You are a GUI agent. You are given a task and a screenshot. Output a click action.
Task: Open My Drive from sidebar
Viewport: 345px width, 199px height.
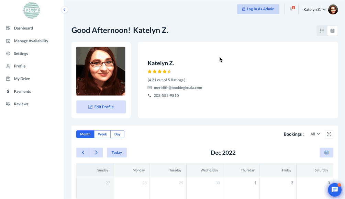22,79
